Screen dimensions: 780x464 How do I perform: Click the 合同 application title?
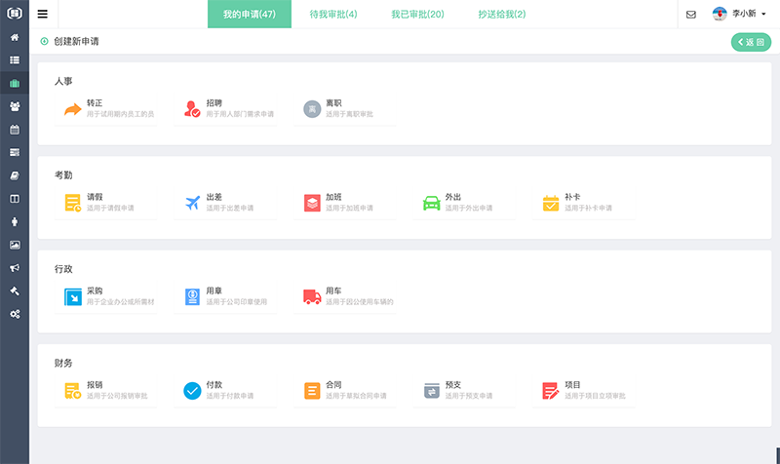coord(333,385)
